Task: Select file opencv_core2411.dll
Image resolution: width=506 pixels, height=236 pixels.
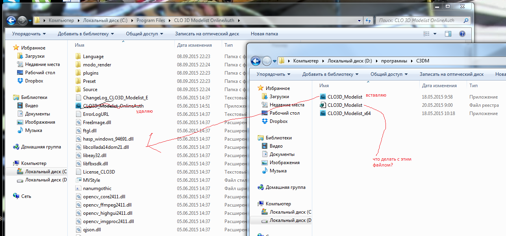Action: (104, 197)
